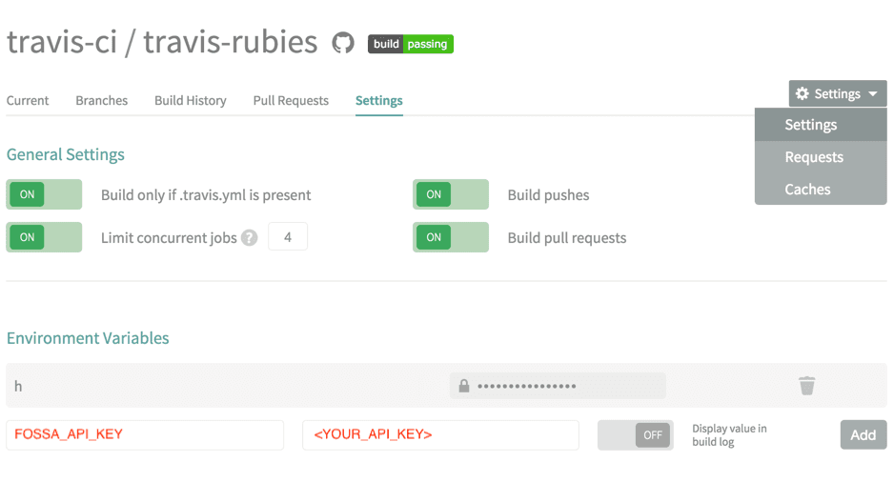Screen dimensions: 894x482
Task: Open the Branches tab
Action: click(101, 100)
